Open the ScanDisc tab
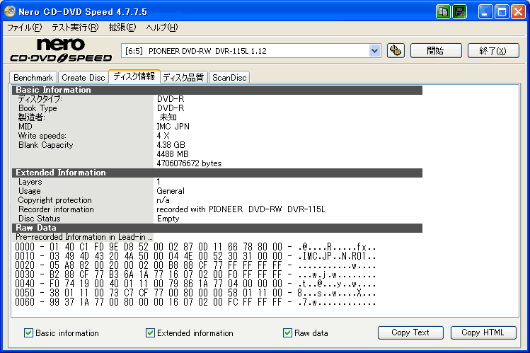The width and height of the screenshot is (530, 353). coord(229,78)
